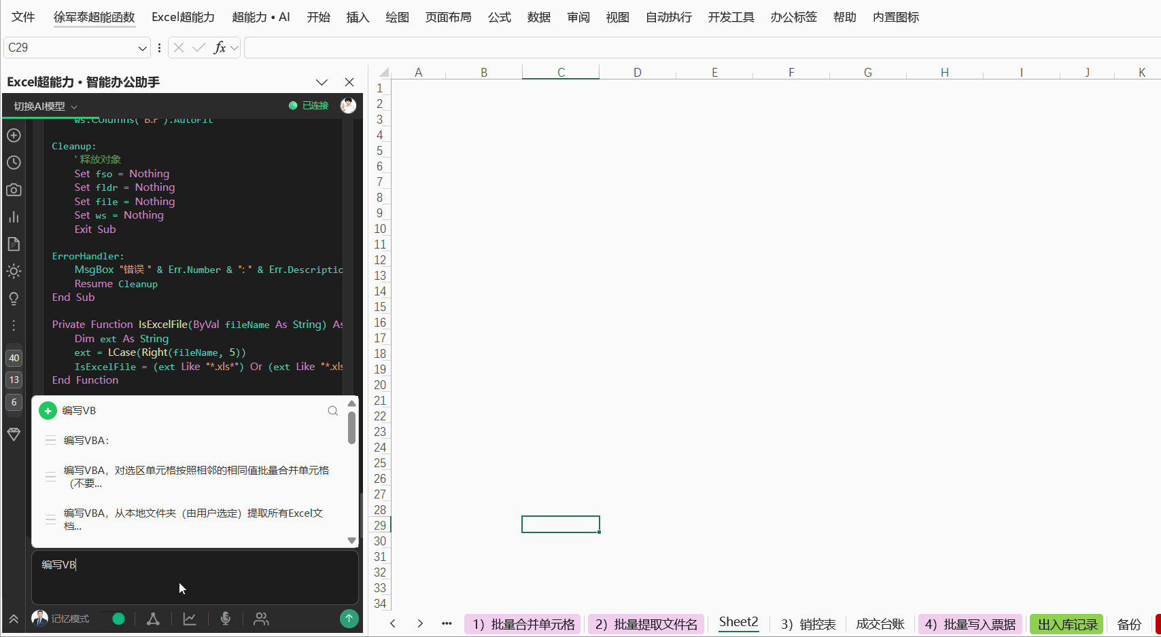
Task: Click the camera screenshot icon in sidebar
Action: pyautogui.click(x=14, y=189)
